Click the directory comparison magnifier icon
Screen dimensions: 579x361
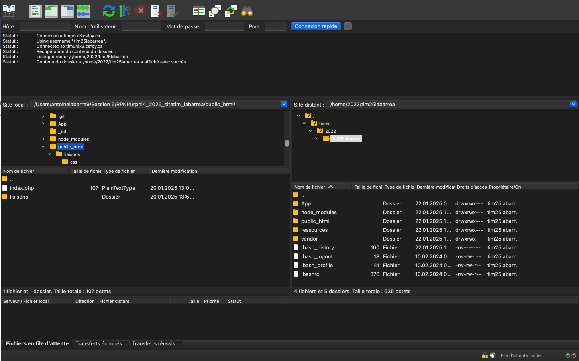pos(215,11)
